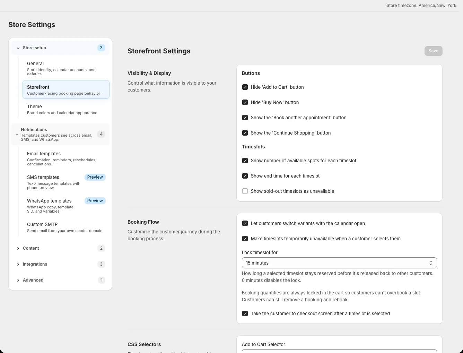Screen dimensions: 463x353
Task: Click the 'CSS Selectors' section heading
Action: (144, 344)
